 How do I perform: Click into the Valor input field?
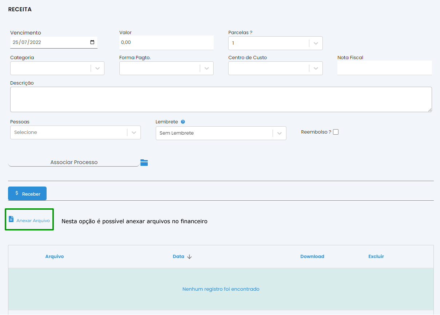click(166, 42)
